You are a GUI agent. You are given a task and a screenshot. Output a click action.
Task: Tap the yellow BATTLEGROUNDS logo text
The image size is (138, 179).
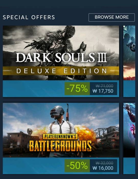coord(60,146)
